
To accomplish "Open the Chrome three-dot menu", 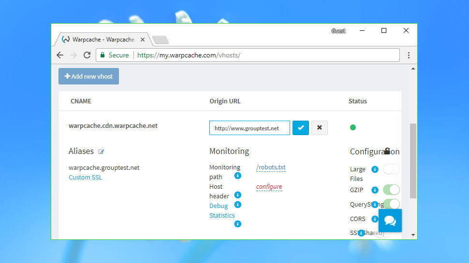I will coord(409,55).
